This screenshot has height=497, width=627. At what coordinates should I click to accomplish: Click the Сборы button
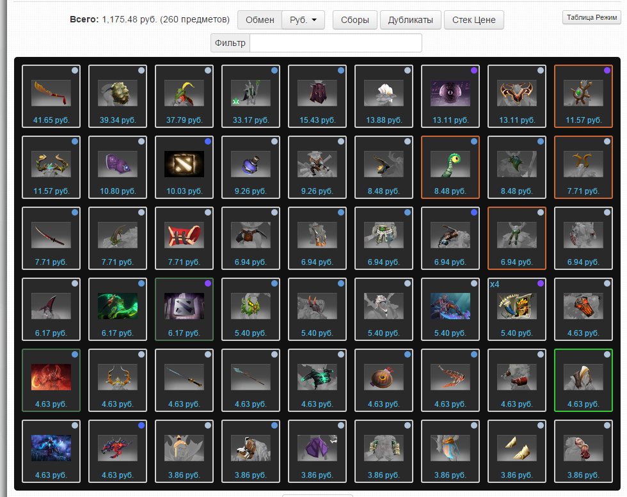(354, 20)
